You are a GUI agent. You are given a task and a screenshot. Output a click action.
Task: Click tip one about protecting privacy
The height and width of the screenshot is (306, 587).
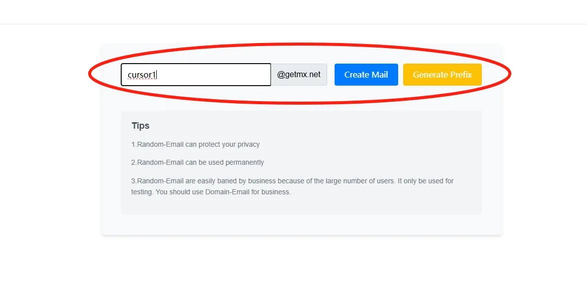(195, 144)
